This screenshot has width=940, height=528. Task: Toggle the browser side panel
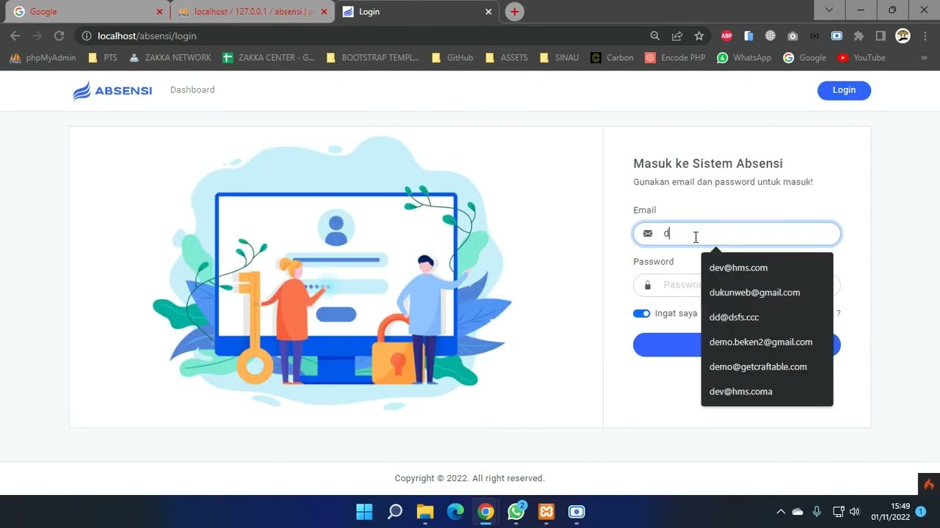click(x=881, y=36)
